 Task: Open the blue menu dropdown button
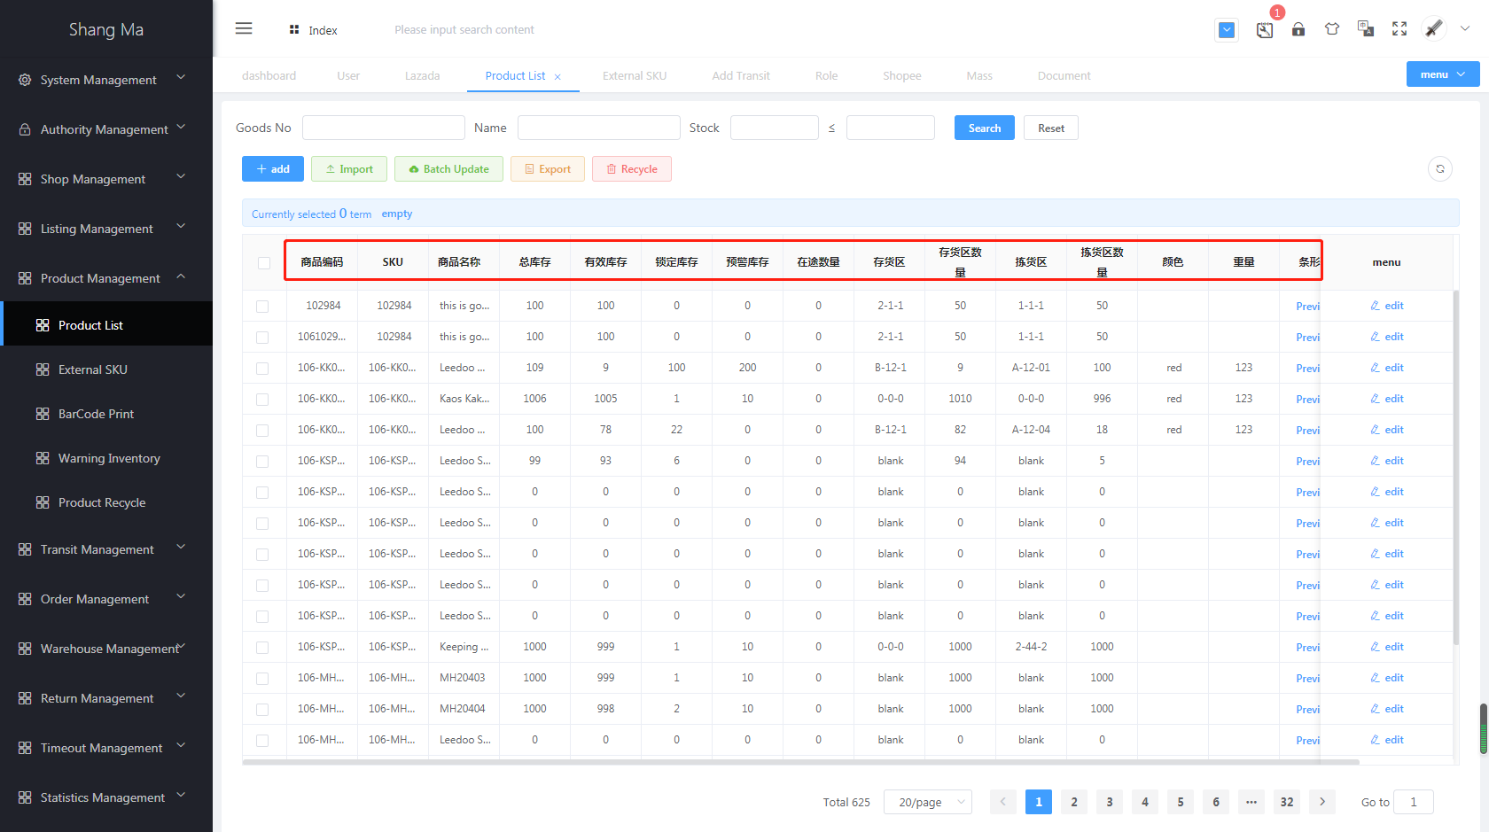(x=1443, y=74)
